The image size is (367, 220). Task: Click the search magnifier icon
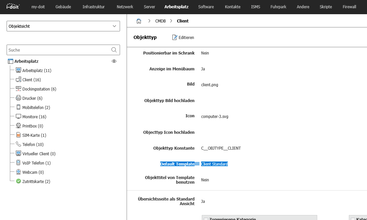114,50
